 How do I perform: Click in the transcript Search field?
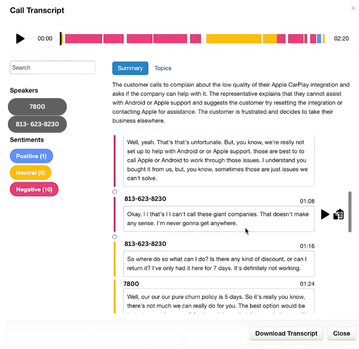(52, 68)
